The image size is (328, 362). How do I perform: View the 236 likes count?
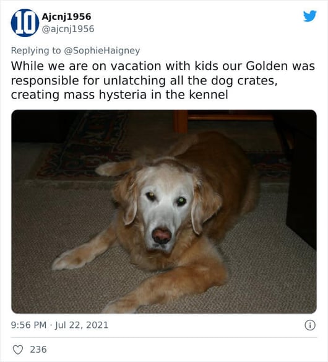[38, 350]
